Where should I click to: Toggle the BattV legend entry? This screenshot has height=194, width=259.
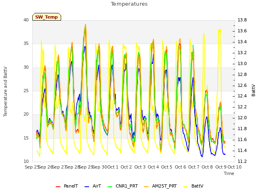(193, 186)
